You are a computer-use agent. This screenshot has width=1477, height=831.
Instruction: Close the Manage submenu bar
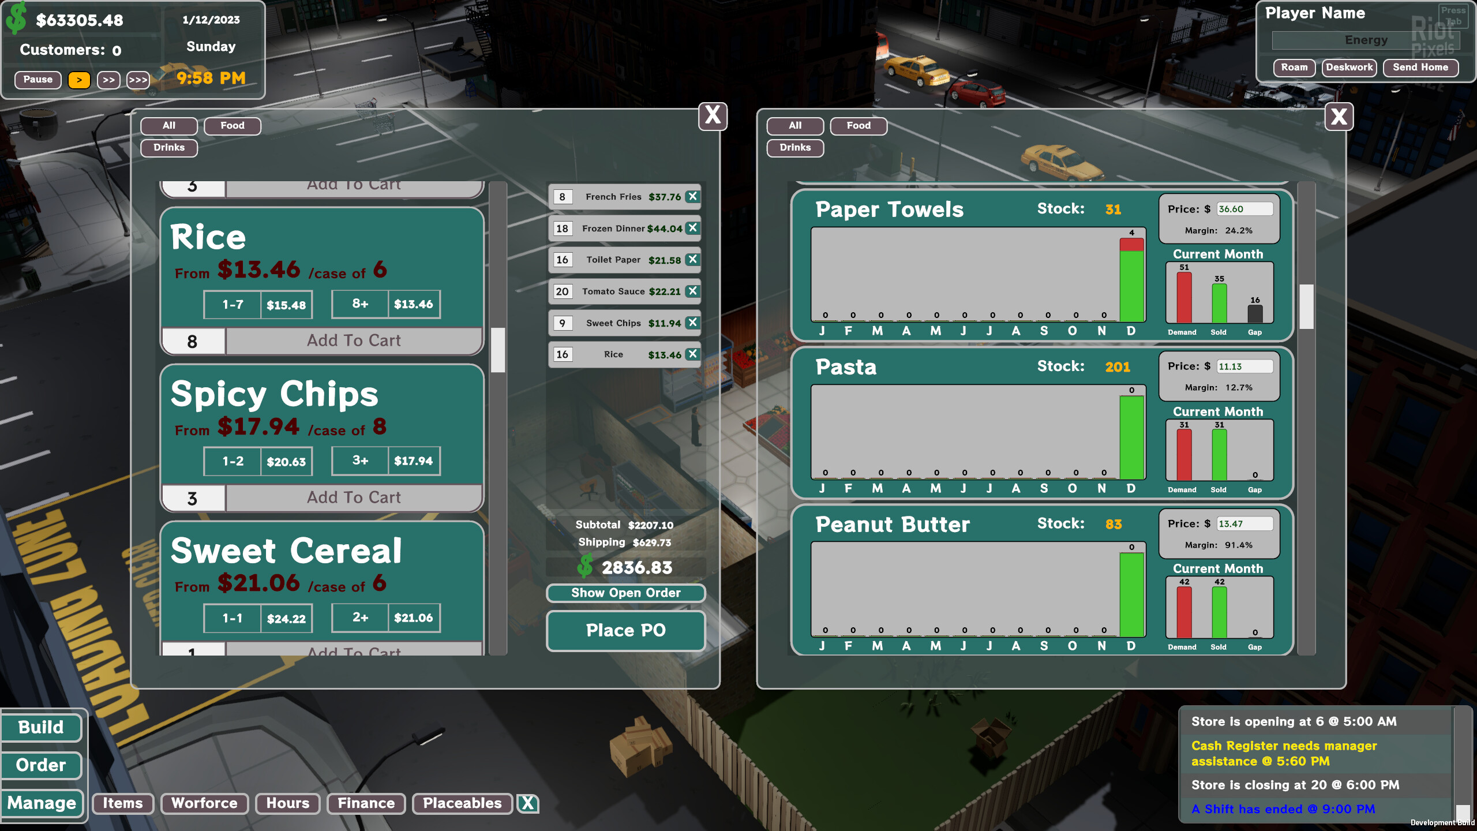527,803
